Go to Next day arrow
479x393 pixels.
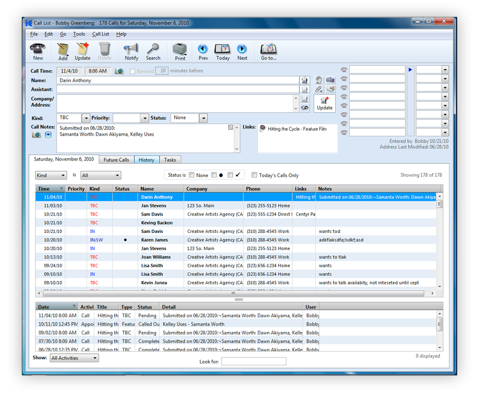pyautogui.click(x=242, y=49)
